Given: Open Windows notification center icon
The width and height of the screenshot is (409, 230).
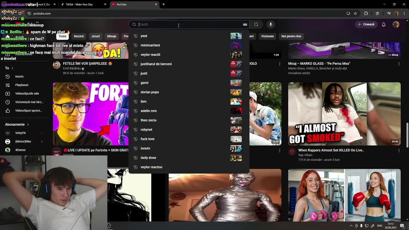Looking at the screenshot, I should [402, 226].
